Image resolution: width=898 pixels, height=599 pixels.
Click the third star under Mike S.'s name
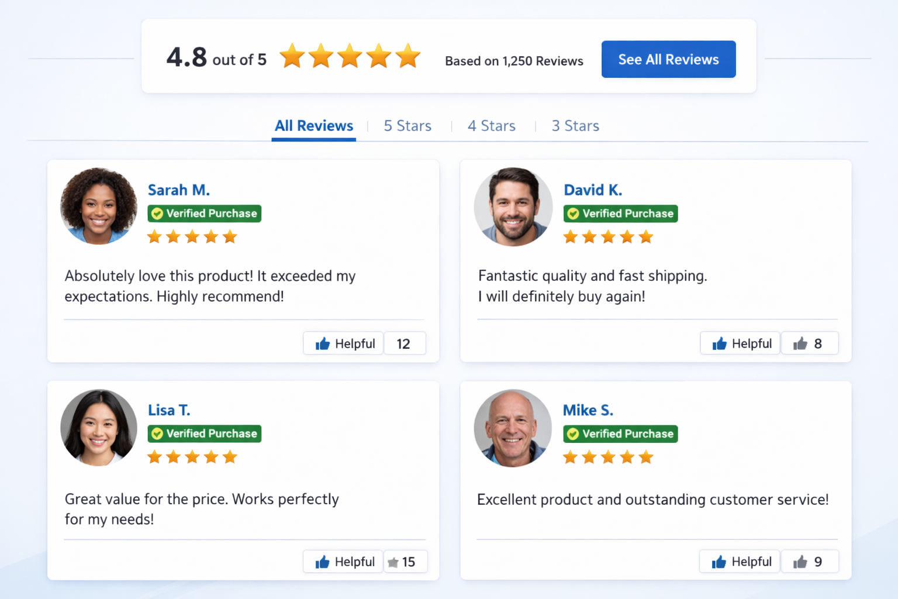click(x=607, y=457)
